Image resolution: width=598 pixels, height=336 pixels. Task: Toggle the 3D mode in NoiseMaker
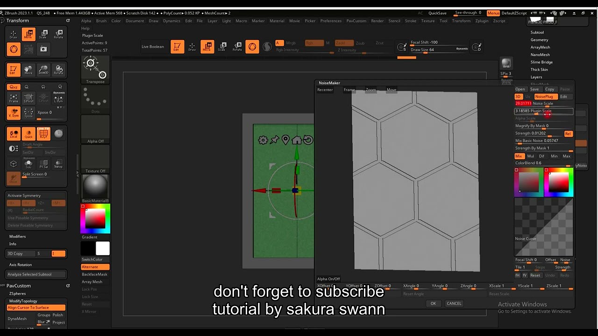click(518, 97)
